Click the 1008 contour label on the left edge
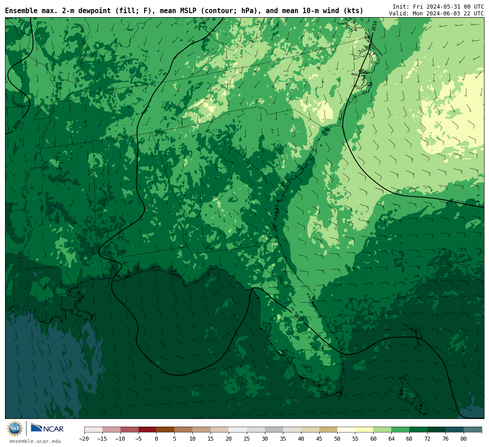This screenshot has height=447, width=489. pyautogui.click(x=17, y=125)
